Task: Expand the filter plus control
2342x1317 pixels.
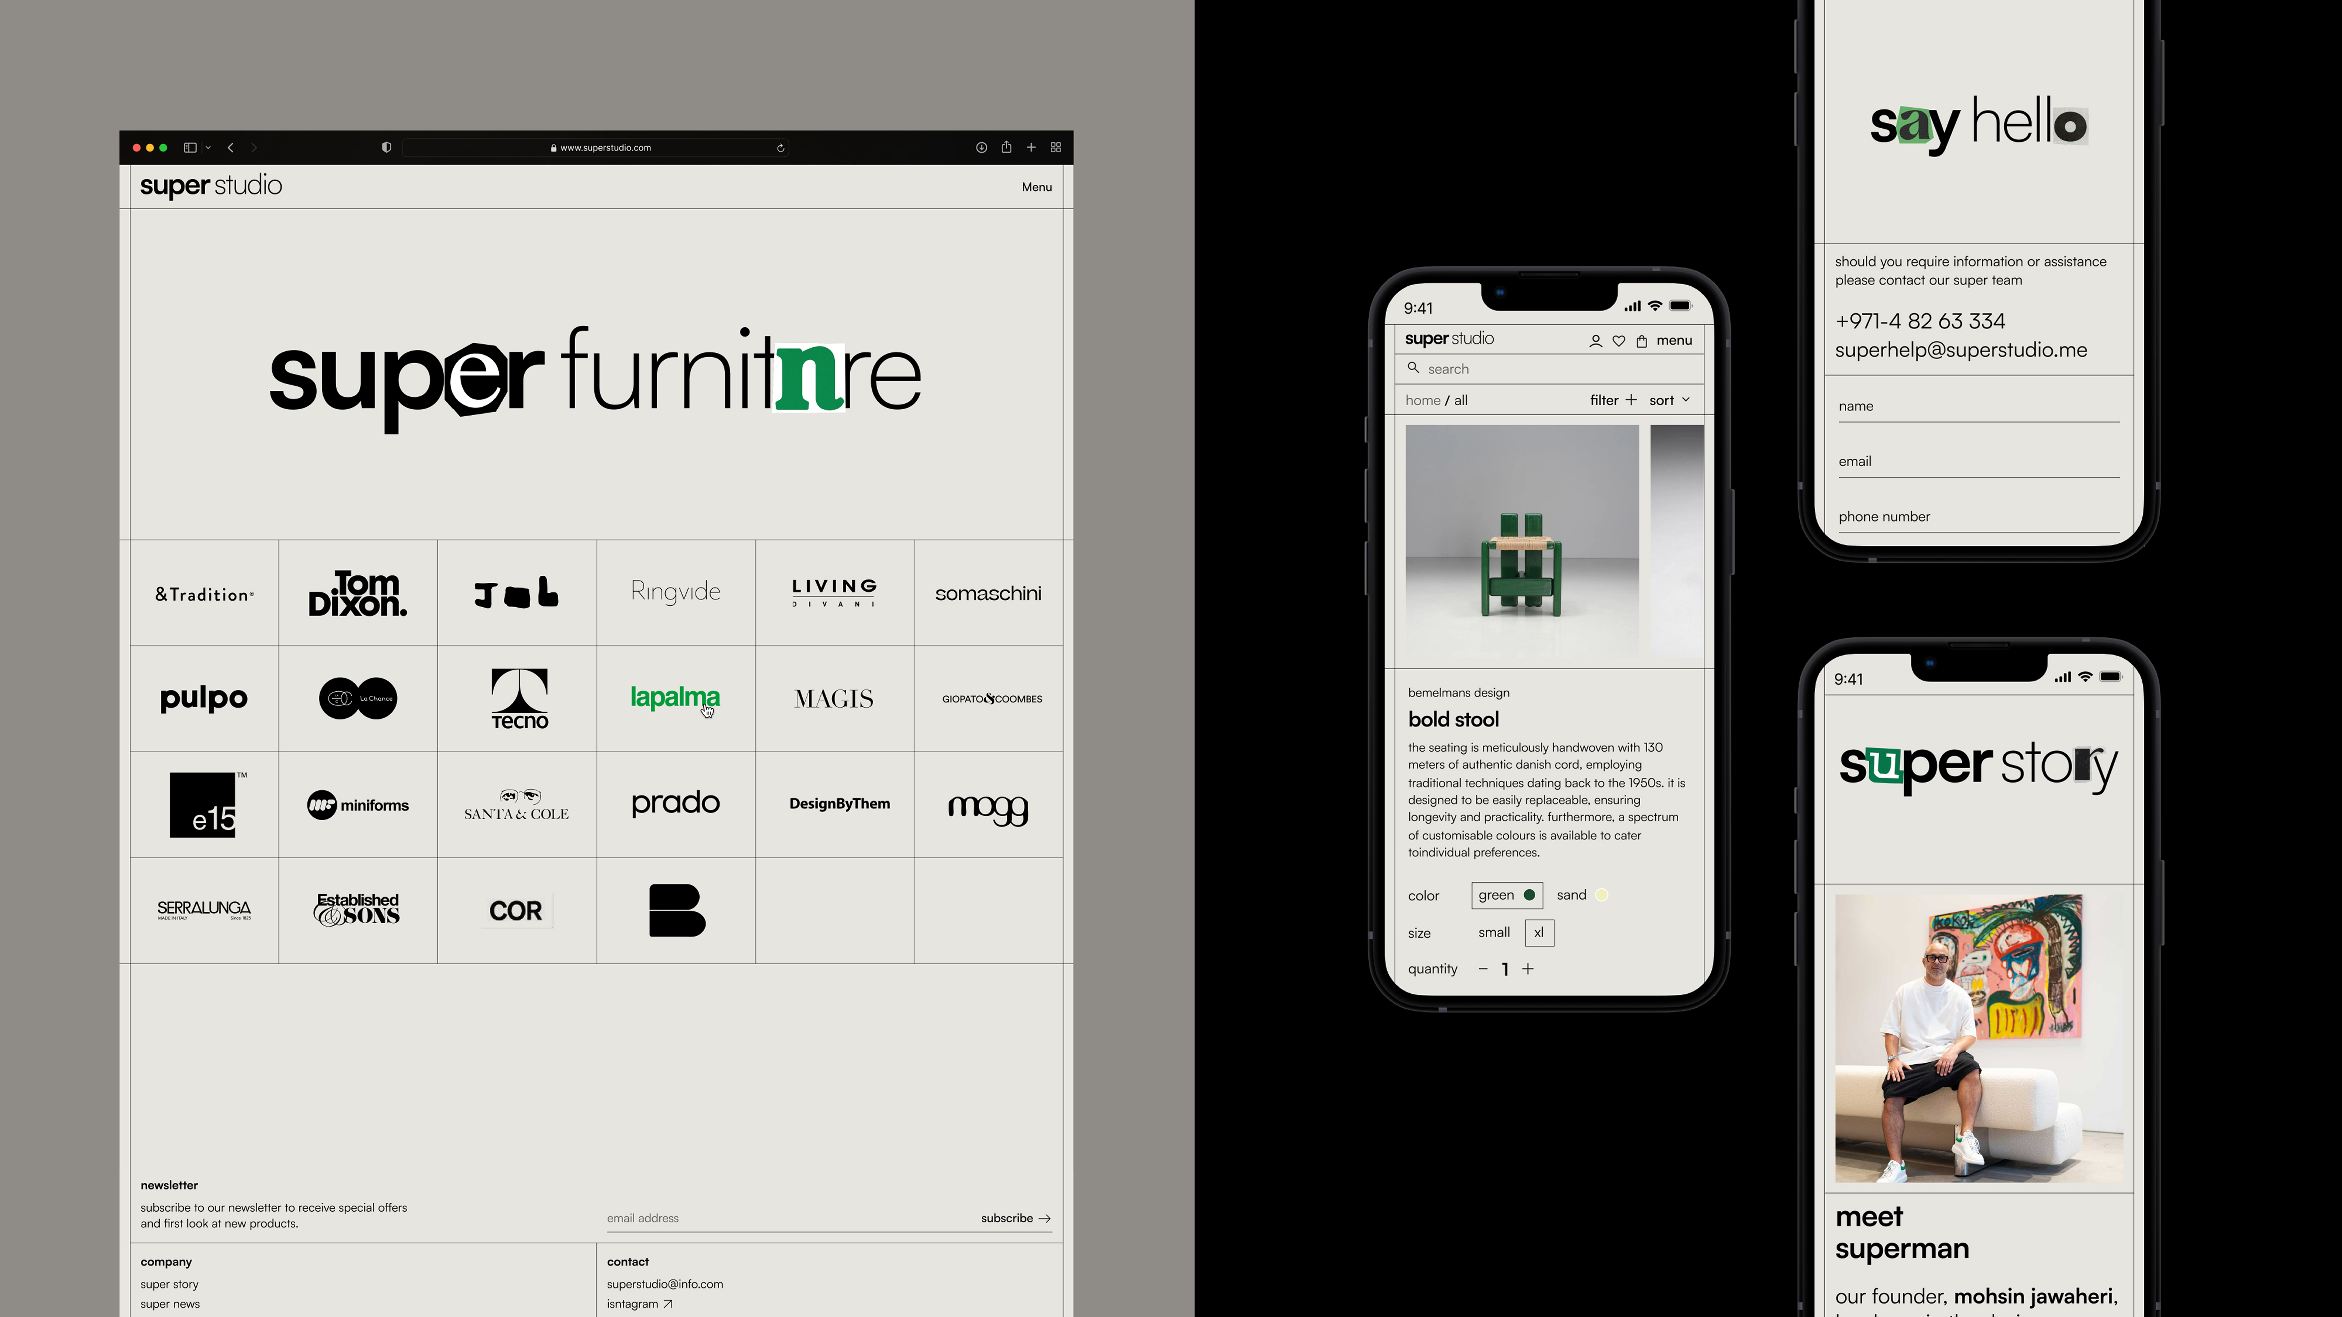Action: [1614, 400]
